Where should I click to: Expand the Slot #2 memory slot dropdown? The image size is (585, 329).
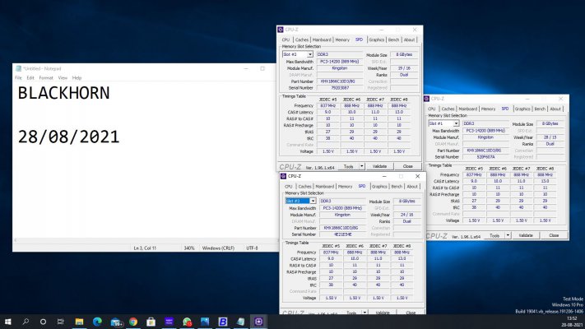pyautogui.click(x=309, y=54)
